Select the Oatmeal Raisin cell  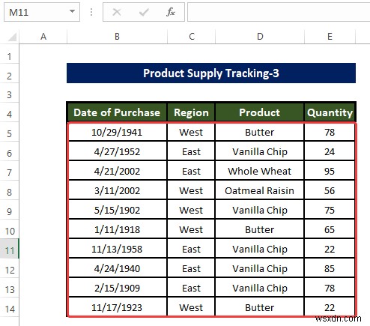(260, 190)
